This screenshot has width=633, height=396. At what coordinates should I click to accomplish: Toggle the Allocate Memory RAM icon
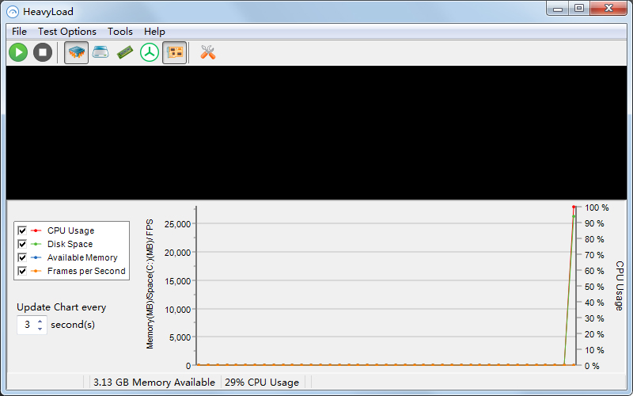pyautogui.click(x=125, y=53)
